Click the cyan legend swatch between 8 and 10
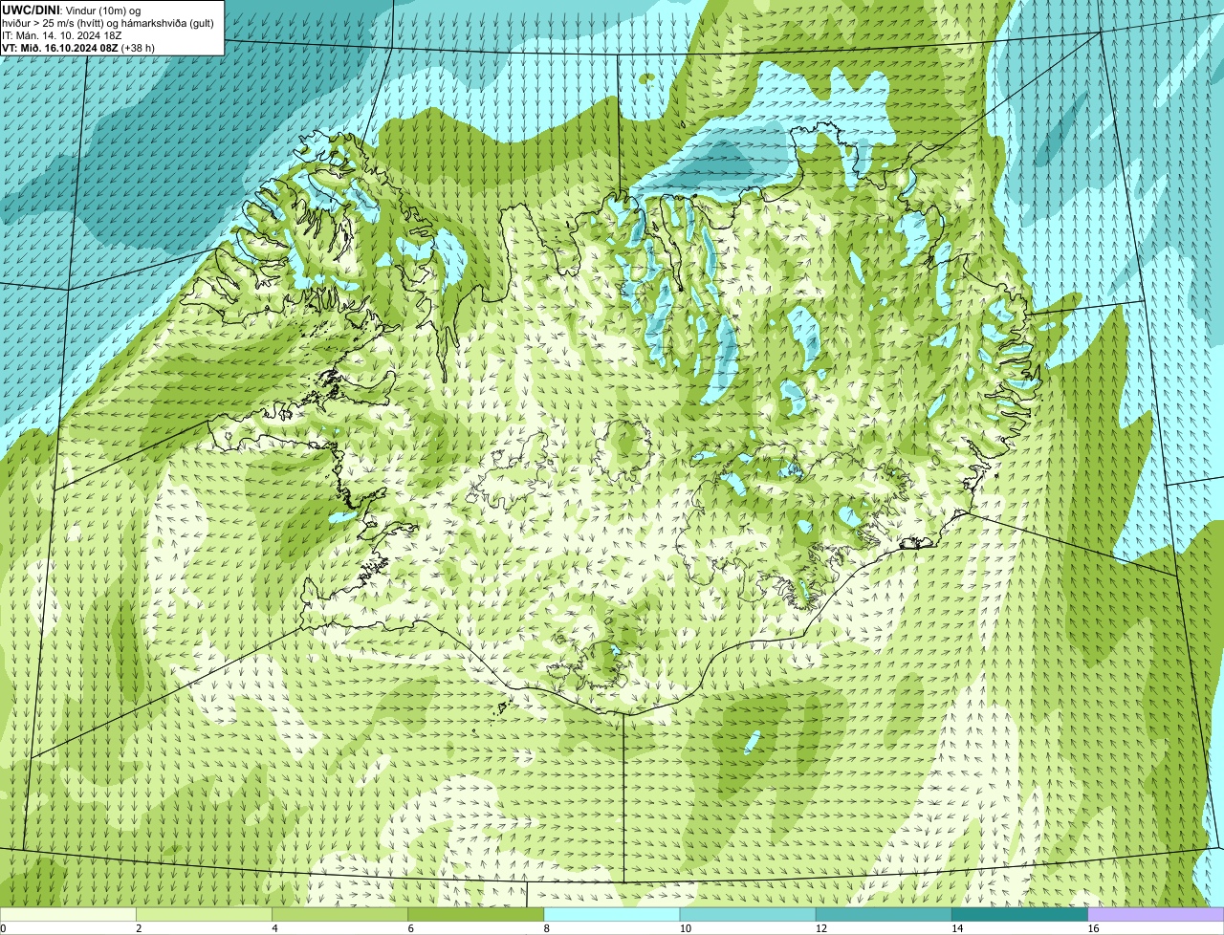Image resolution: width=1224 pixels, height=935 pixels. (x=612, y=914)
